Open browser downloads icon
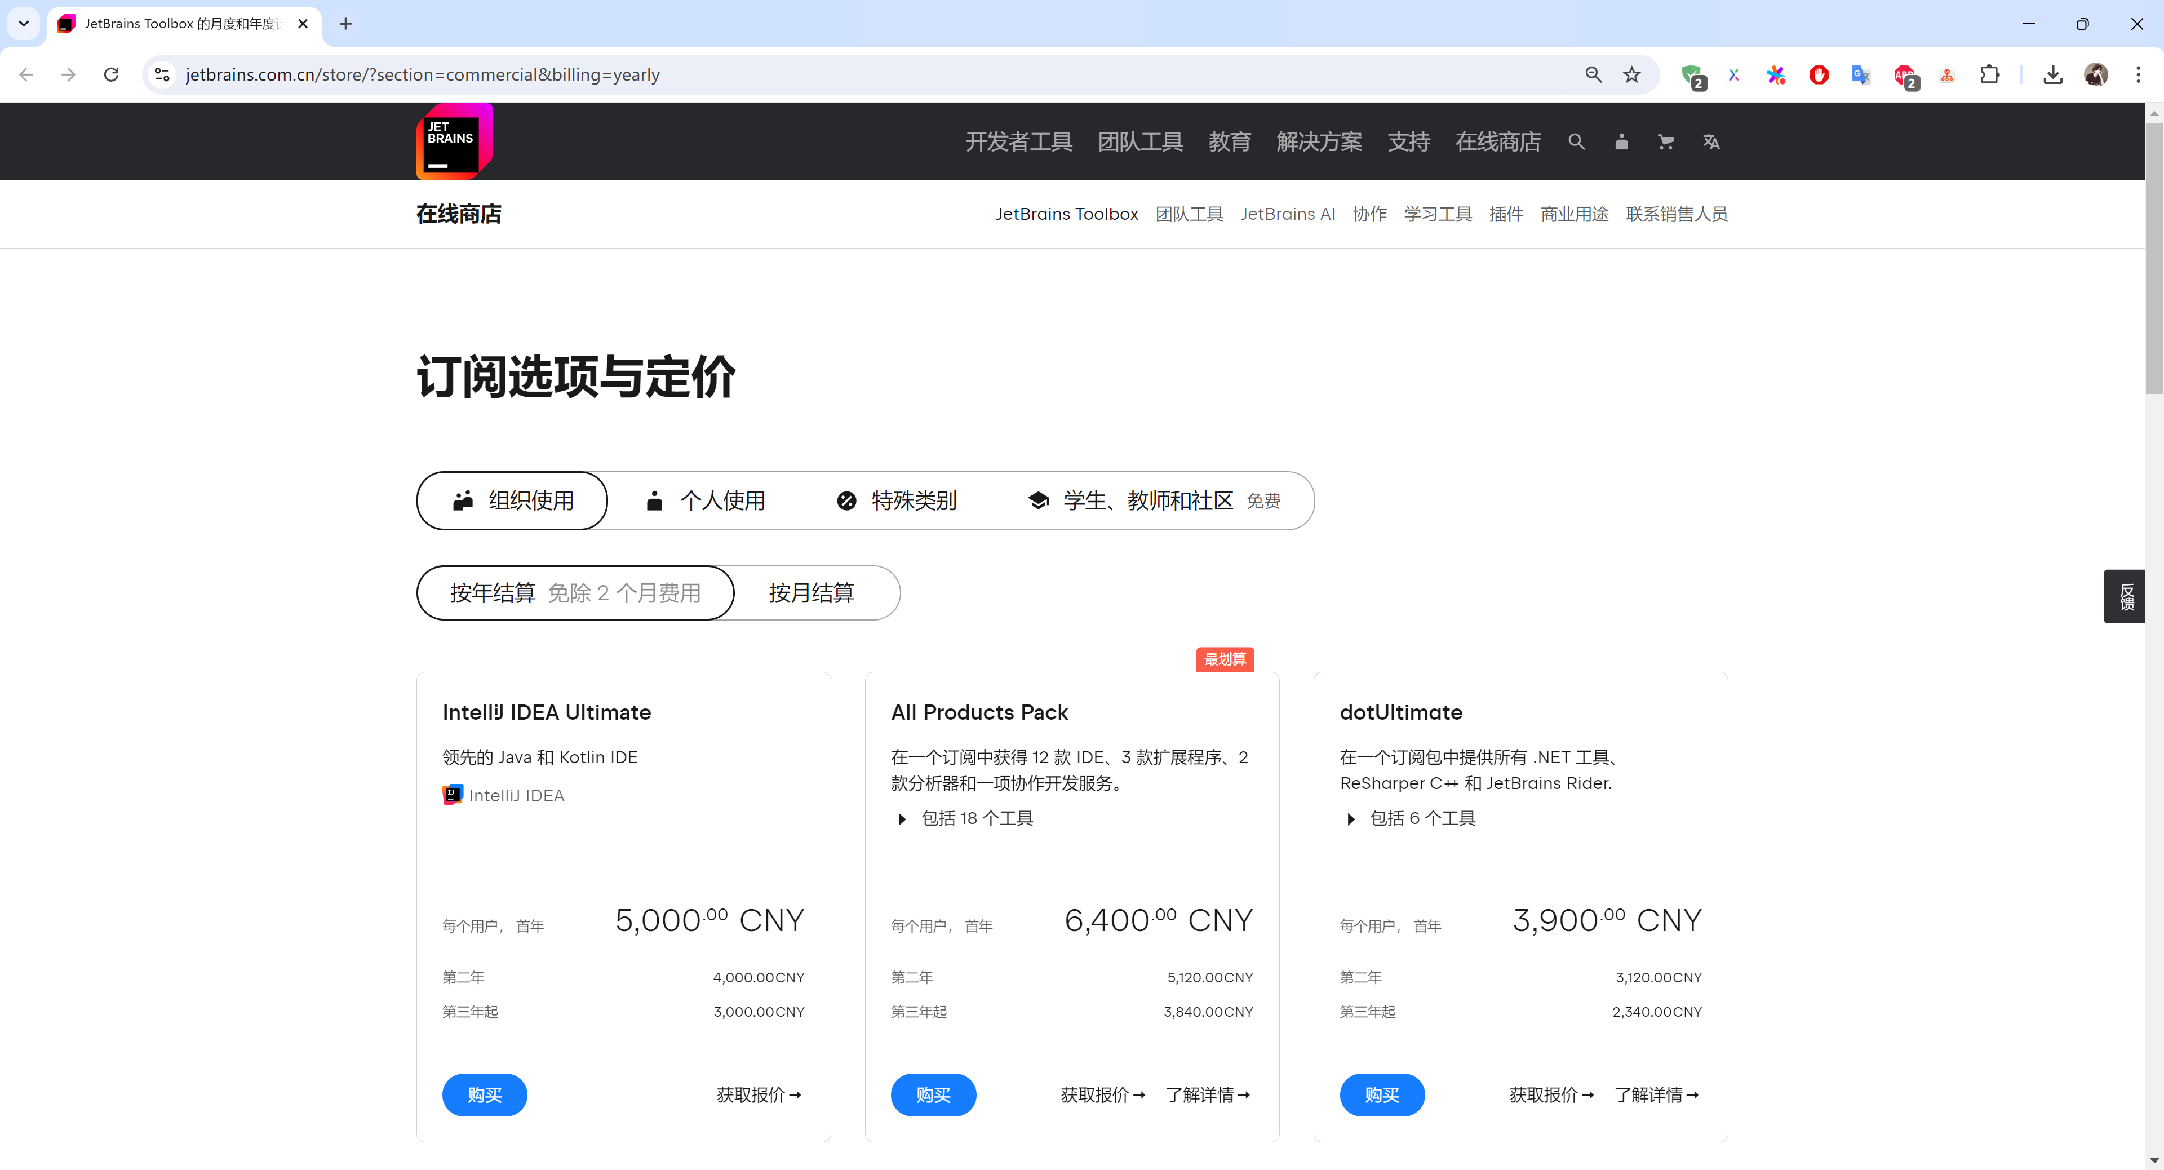Viewport: 2164px width, 1170px height. pyautogui.click(x=2052, y=75)
